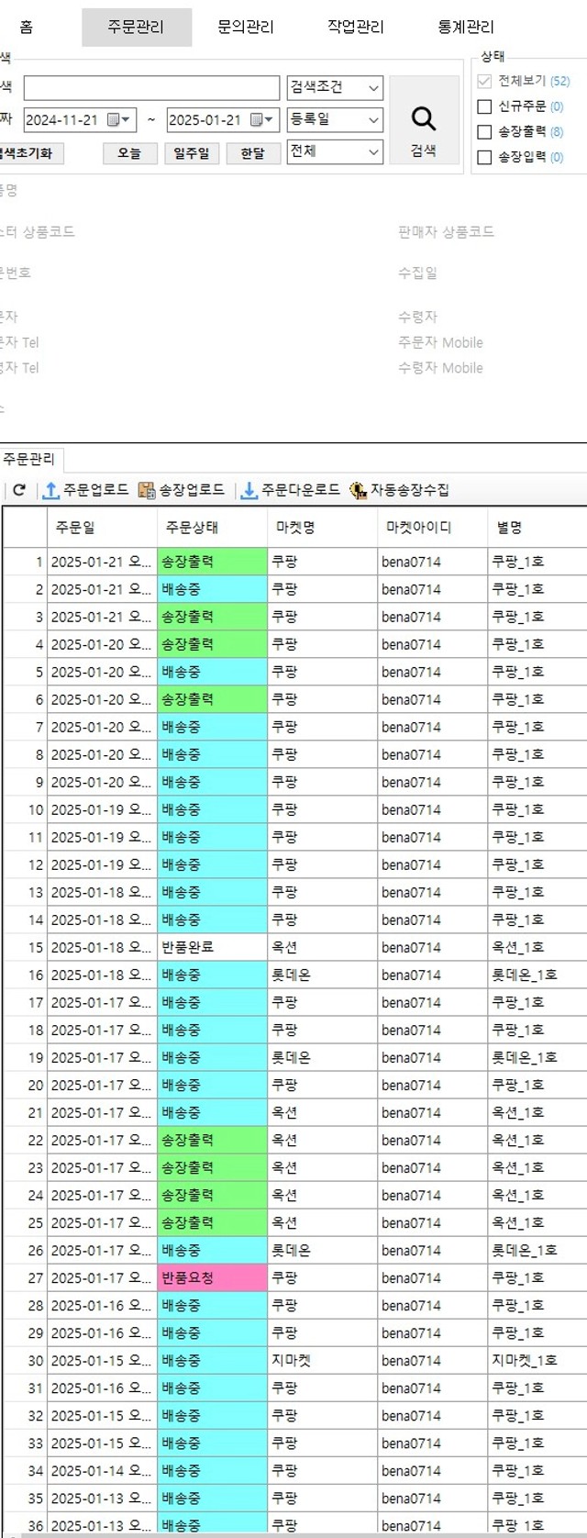
Task: Check the 신규주문 checkbox
Action: coord(484,106)
